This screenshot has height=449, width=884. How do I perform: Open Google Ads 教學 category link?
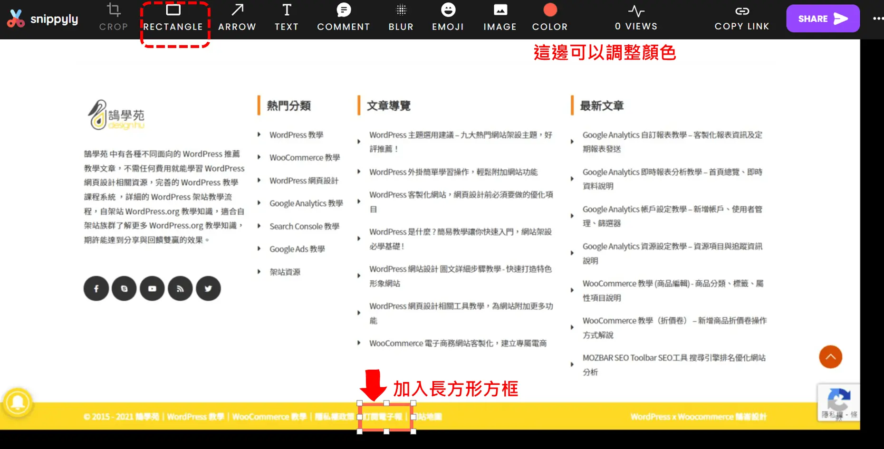click(298, 249)
